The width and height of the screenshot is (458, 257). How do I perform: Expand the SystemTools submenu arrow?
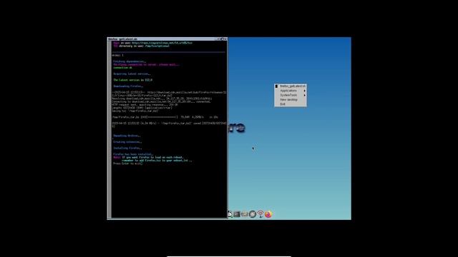click(305, 95)
